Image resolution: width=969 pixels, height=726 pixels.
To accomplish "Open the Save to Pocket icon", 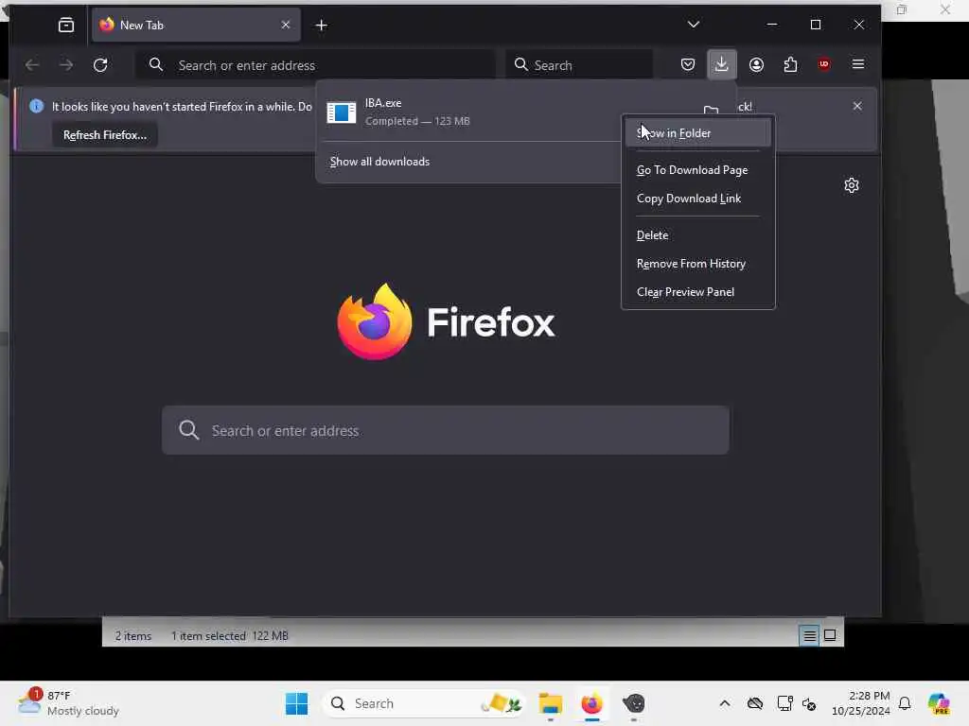I will pyautogui.click(x=688, y=65).
